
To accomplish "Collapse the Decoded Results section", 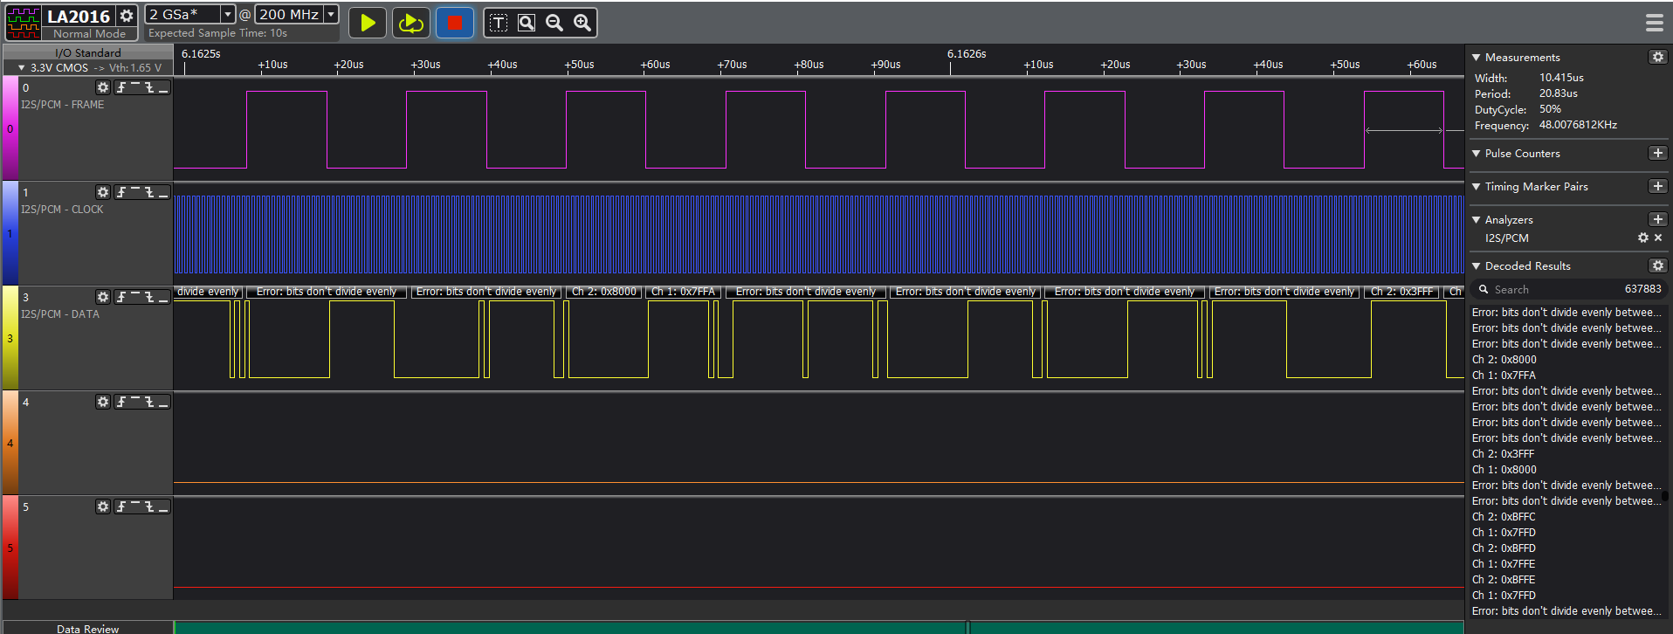I will pyautogui.click(x=1477, y=265).
